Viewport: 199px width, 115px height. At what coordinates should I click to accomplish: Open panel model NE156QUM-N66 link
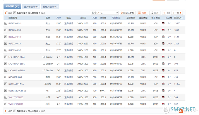coord(16,84)
